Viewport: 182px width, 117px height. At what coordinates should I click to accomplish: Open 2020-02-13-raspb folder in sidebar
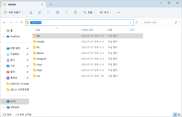[18, 84]
